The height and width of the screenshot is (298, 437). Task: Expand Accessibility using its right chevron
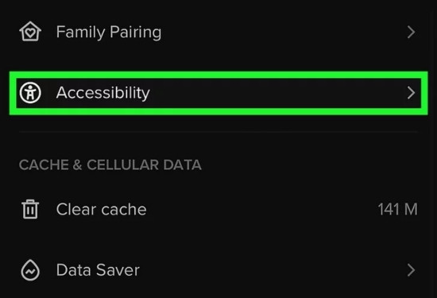[411, 93]
